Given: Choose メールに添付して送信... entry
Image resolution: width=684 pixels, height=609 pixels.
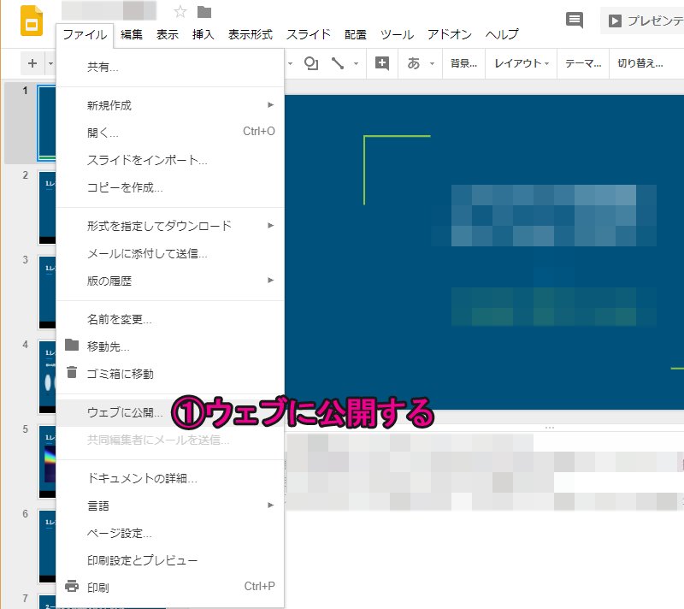Looking at the screenshot, I should point(170,253).
